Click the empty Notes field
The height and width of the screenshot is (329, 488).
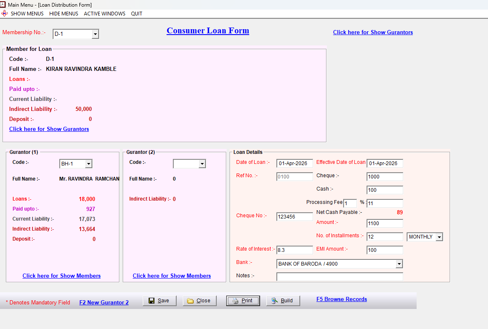pos(339,277)
